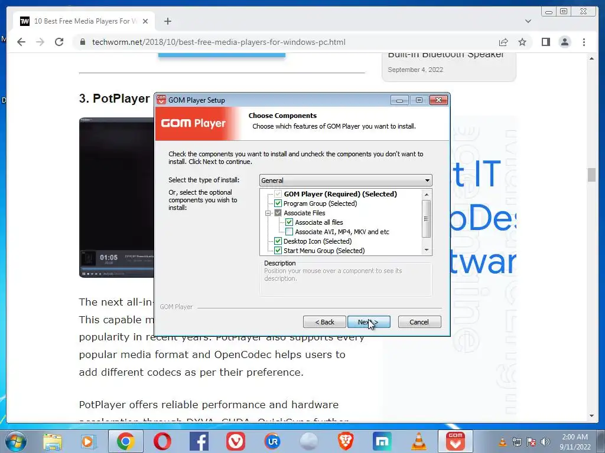
Task: Open Action Center flag icon
Action: tap(531, 442)
